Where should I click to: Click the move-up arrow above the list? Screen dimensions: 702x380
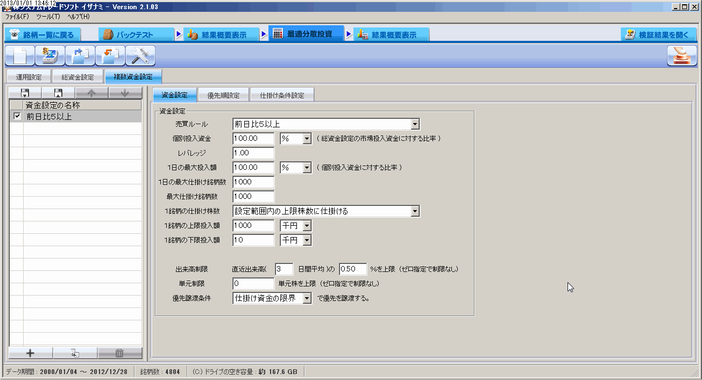pyautogui.click(x=91, y=93)
